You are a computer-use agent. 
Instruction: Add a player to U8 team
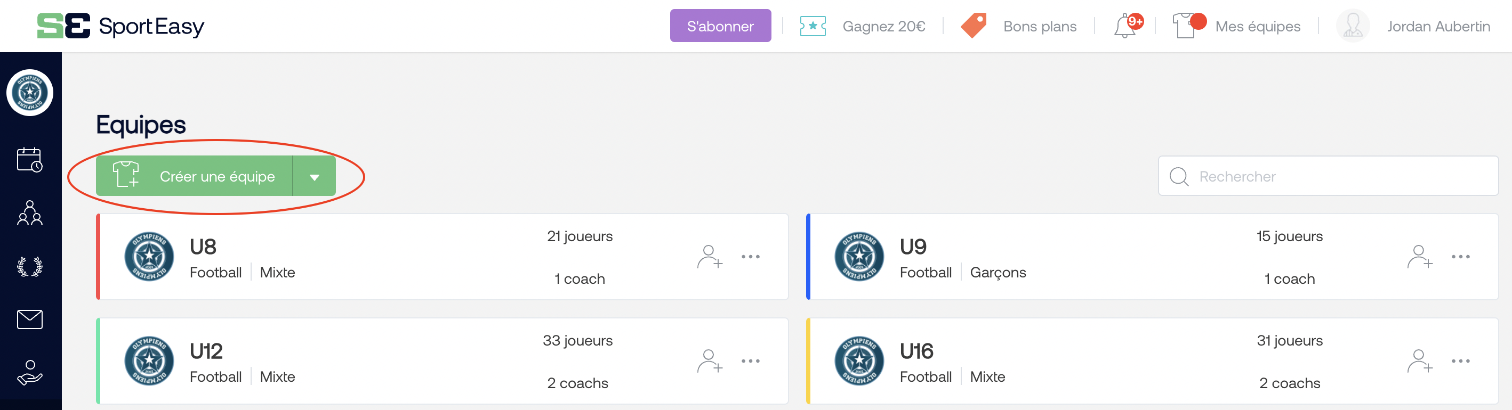click(710, 257)
